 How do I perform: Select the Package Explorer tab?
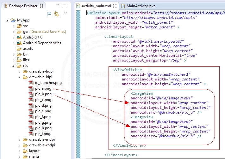pos(23,6)
